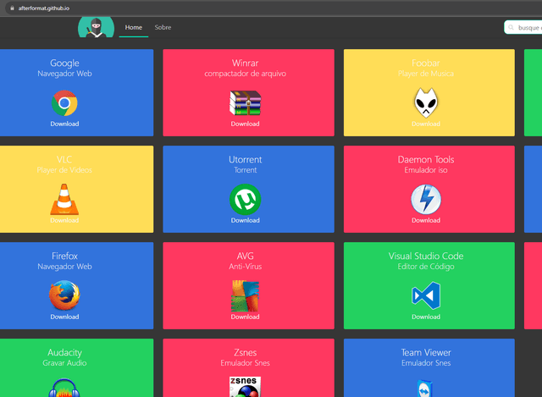
Task: Click Download under VLC
Action: coord(64,220)
